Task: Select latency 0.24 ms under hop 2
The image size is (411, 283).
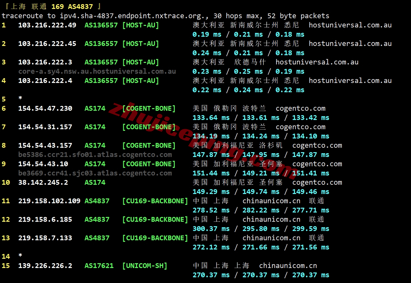Action: [207, 53]
